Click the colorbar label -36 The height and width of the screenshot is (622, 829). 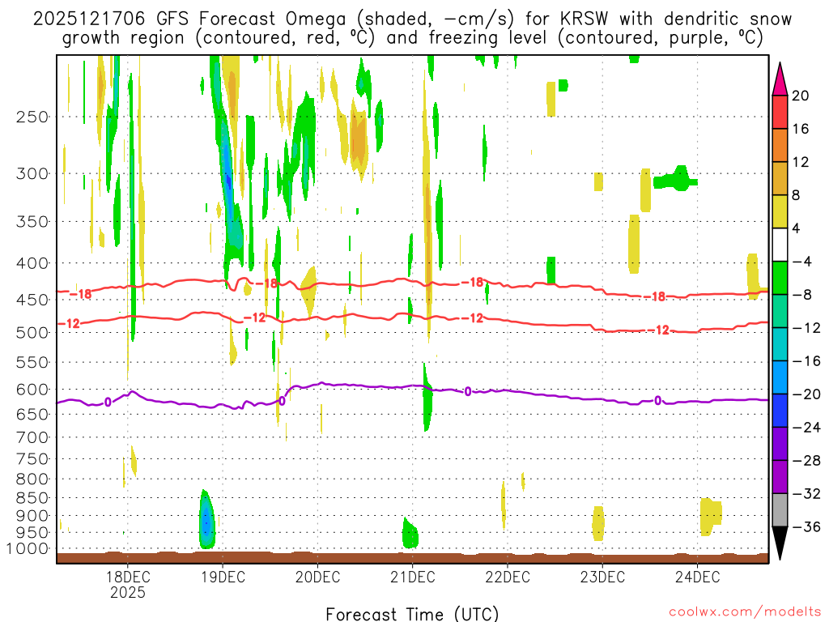(806, 526)
